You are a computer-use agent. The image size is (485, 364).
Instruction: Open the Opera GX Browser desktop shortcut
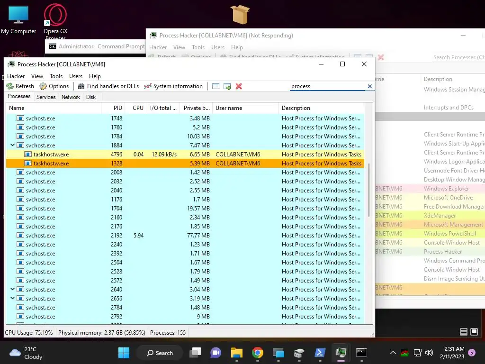55,22
